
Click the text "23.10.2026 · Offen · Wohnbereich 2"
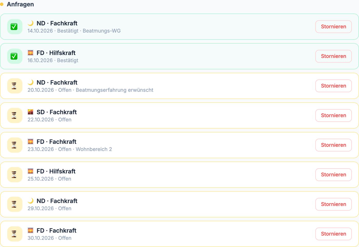tap(70, 149)
